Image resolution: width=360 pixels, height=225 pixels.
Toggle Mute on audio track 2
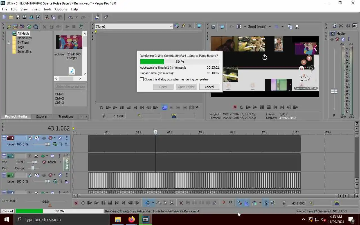point(52,156)
